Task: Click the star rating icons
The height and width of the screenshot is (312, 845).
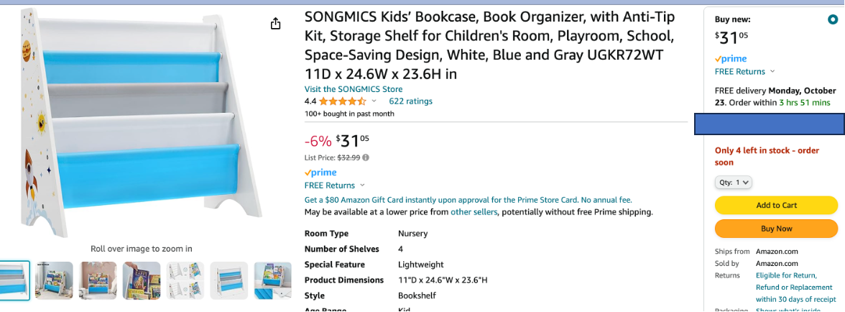Action: click(343, 101)
